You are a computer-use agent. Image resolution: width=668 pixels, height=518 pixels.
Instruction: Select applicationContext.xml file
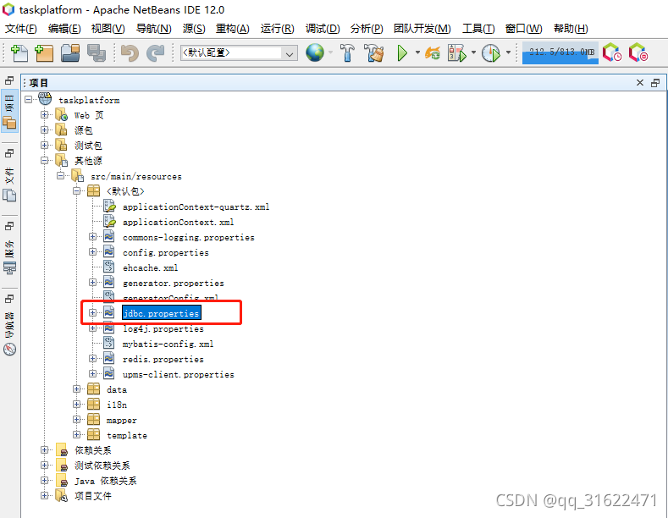[x=178, y=223]
